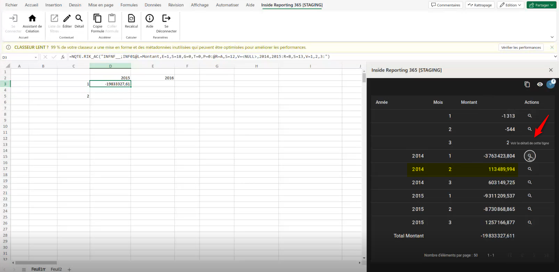559x272 pixels.
Task: Click inside the formula bar text
Action: (x=199, y=57)
